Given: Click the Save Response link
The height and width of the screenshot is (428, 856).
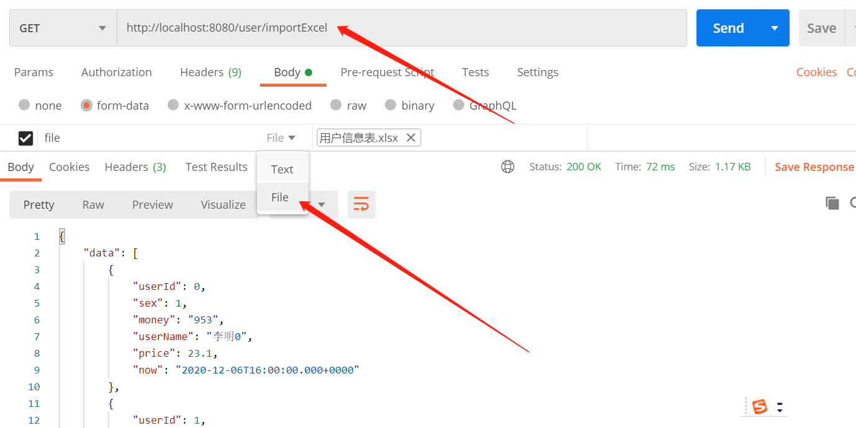Looking at the screenshot, I should tap(814, 166).
